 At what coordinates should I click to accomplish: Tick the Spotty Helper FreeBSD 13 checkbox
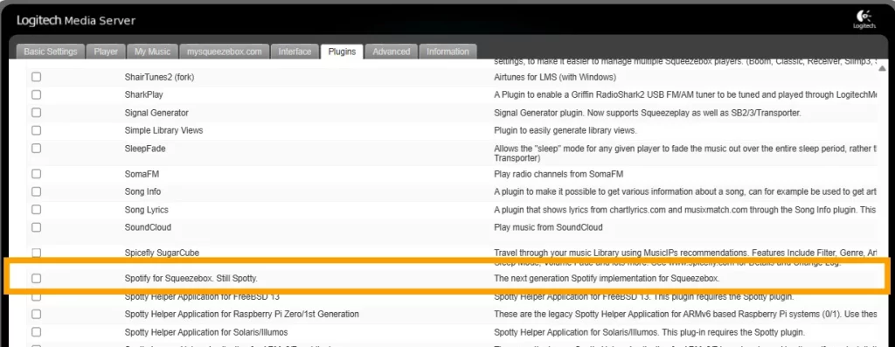click(37, 297)
